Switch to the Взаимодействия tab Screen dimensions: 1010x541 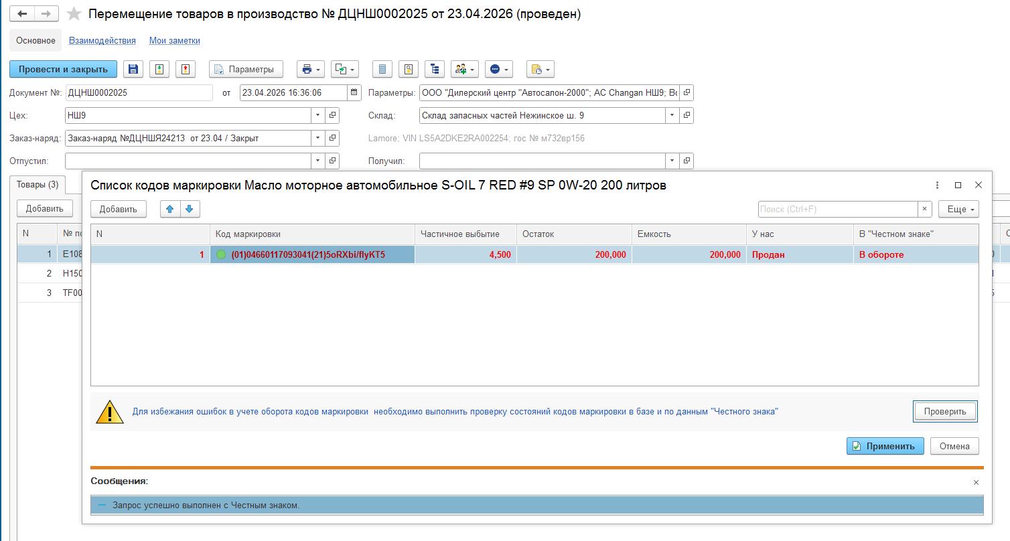tap(102, 41)
